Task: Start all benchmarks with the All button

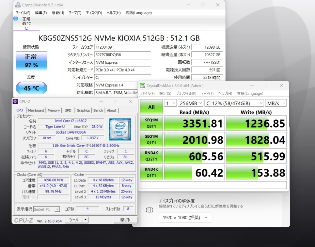Action: 151,107
